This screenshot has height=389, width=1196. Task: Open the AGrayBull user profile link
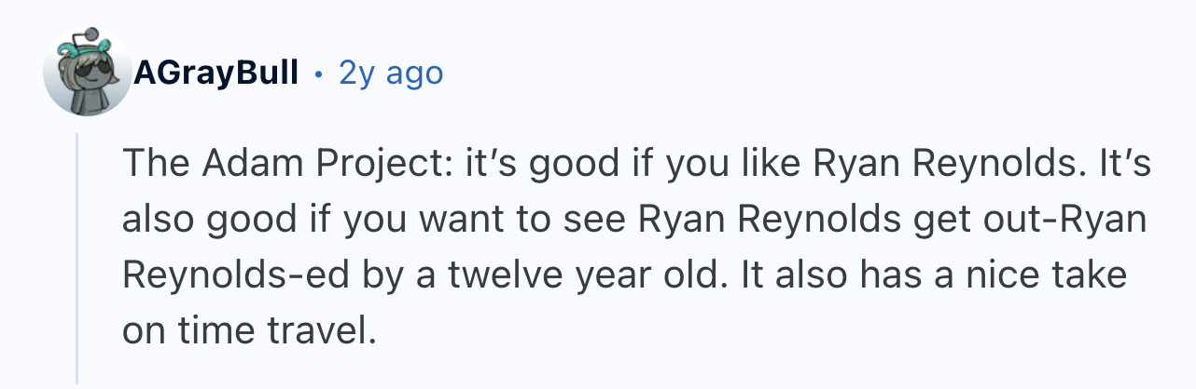[216, 73]
